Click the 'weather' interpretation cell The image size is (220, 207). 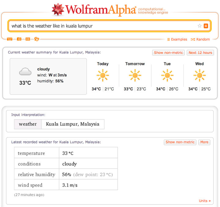pyautogui.click(x=28, y=124)
